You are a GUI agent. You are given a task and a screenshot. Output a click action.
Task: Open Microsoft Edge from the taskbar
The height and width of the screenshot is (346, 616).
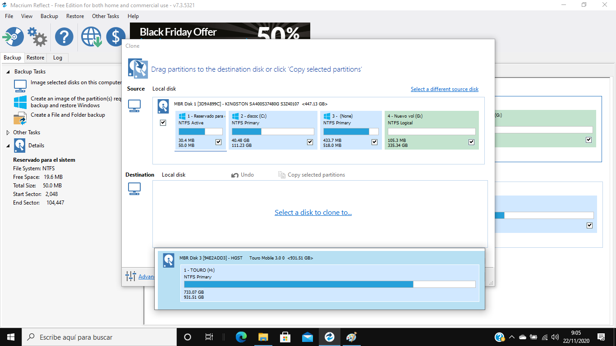point(241,337)
